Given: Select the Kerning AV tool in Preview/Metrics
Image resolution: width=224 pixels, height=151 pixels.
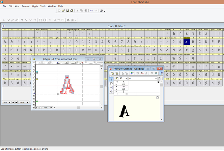Looking at the screenshot, I should 111,91.
